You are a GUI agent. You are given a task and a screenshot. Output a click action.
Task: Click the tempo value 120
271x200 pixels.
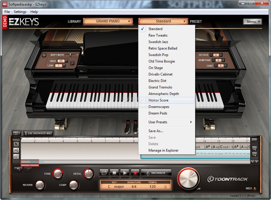coord(152,186)
